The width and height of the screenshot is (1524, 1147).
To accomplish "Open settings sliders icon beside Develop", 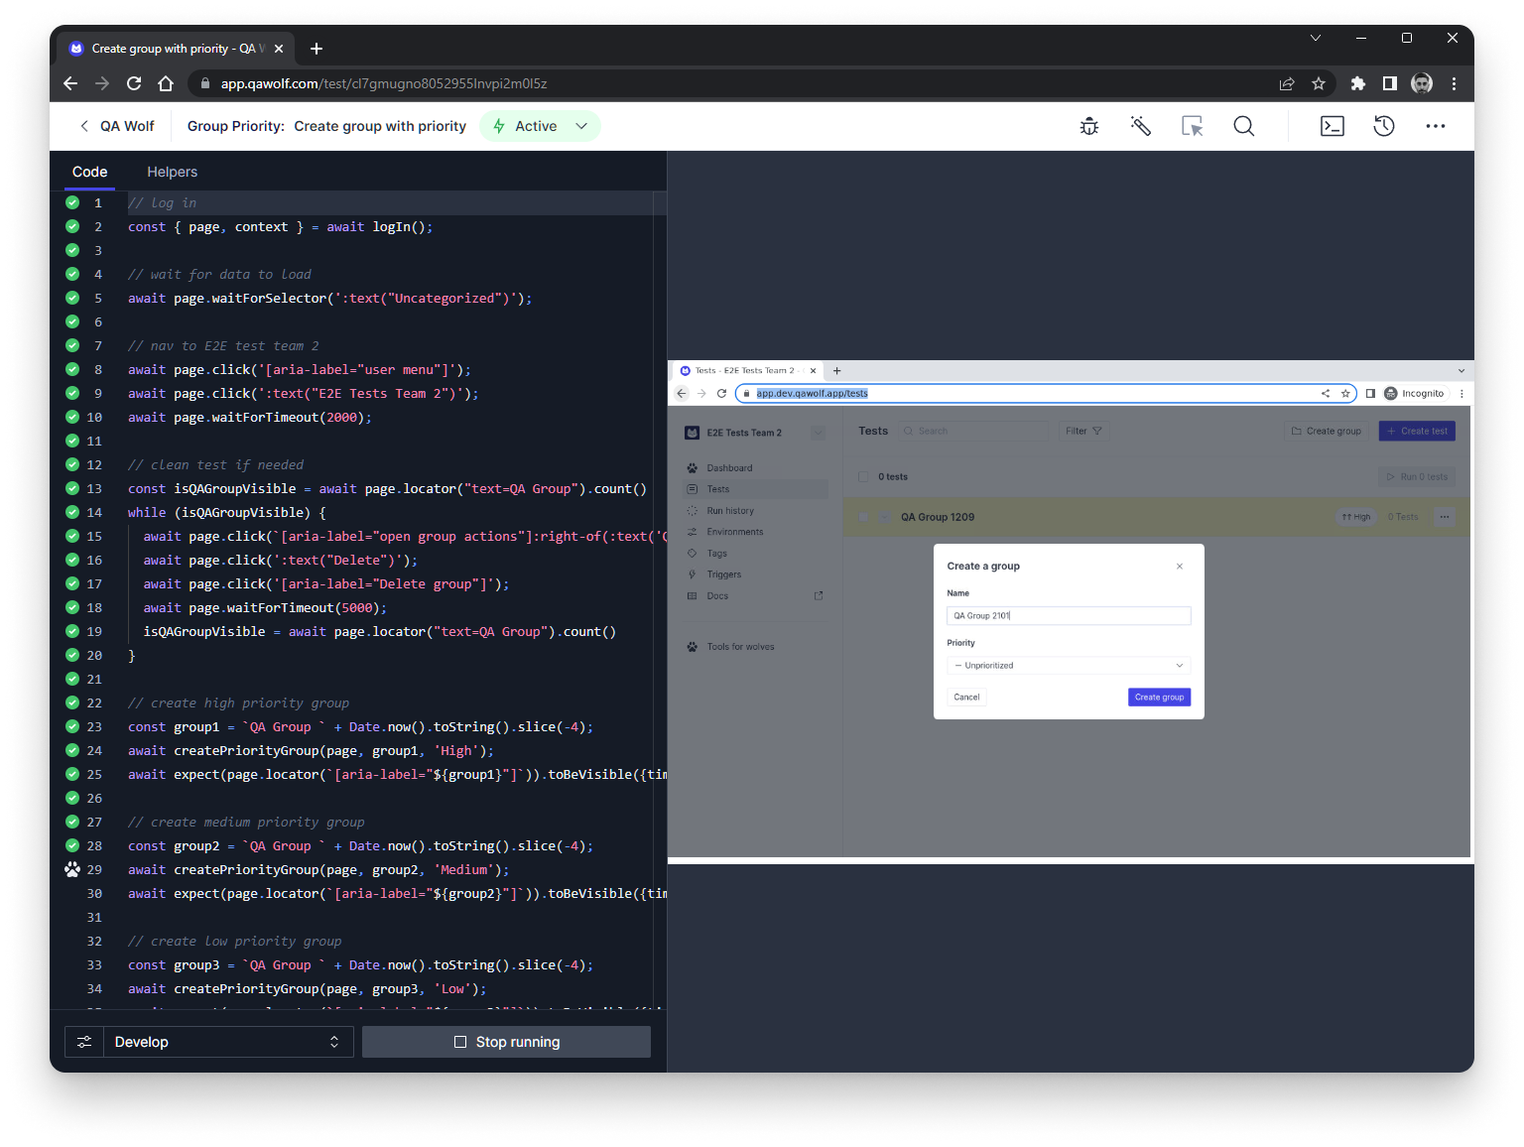I will point(84,1042).
